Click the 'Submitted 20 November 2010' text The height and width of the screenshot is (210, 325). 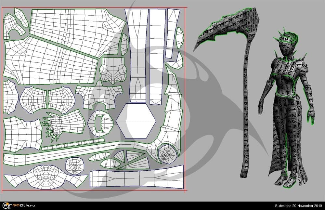tap(298, 206)
